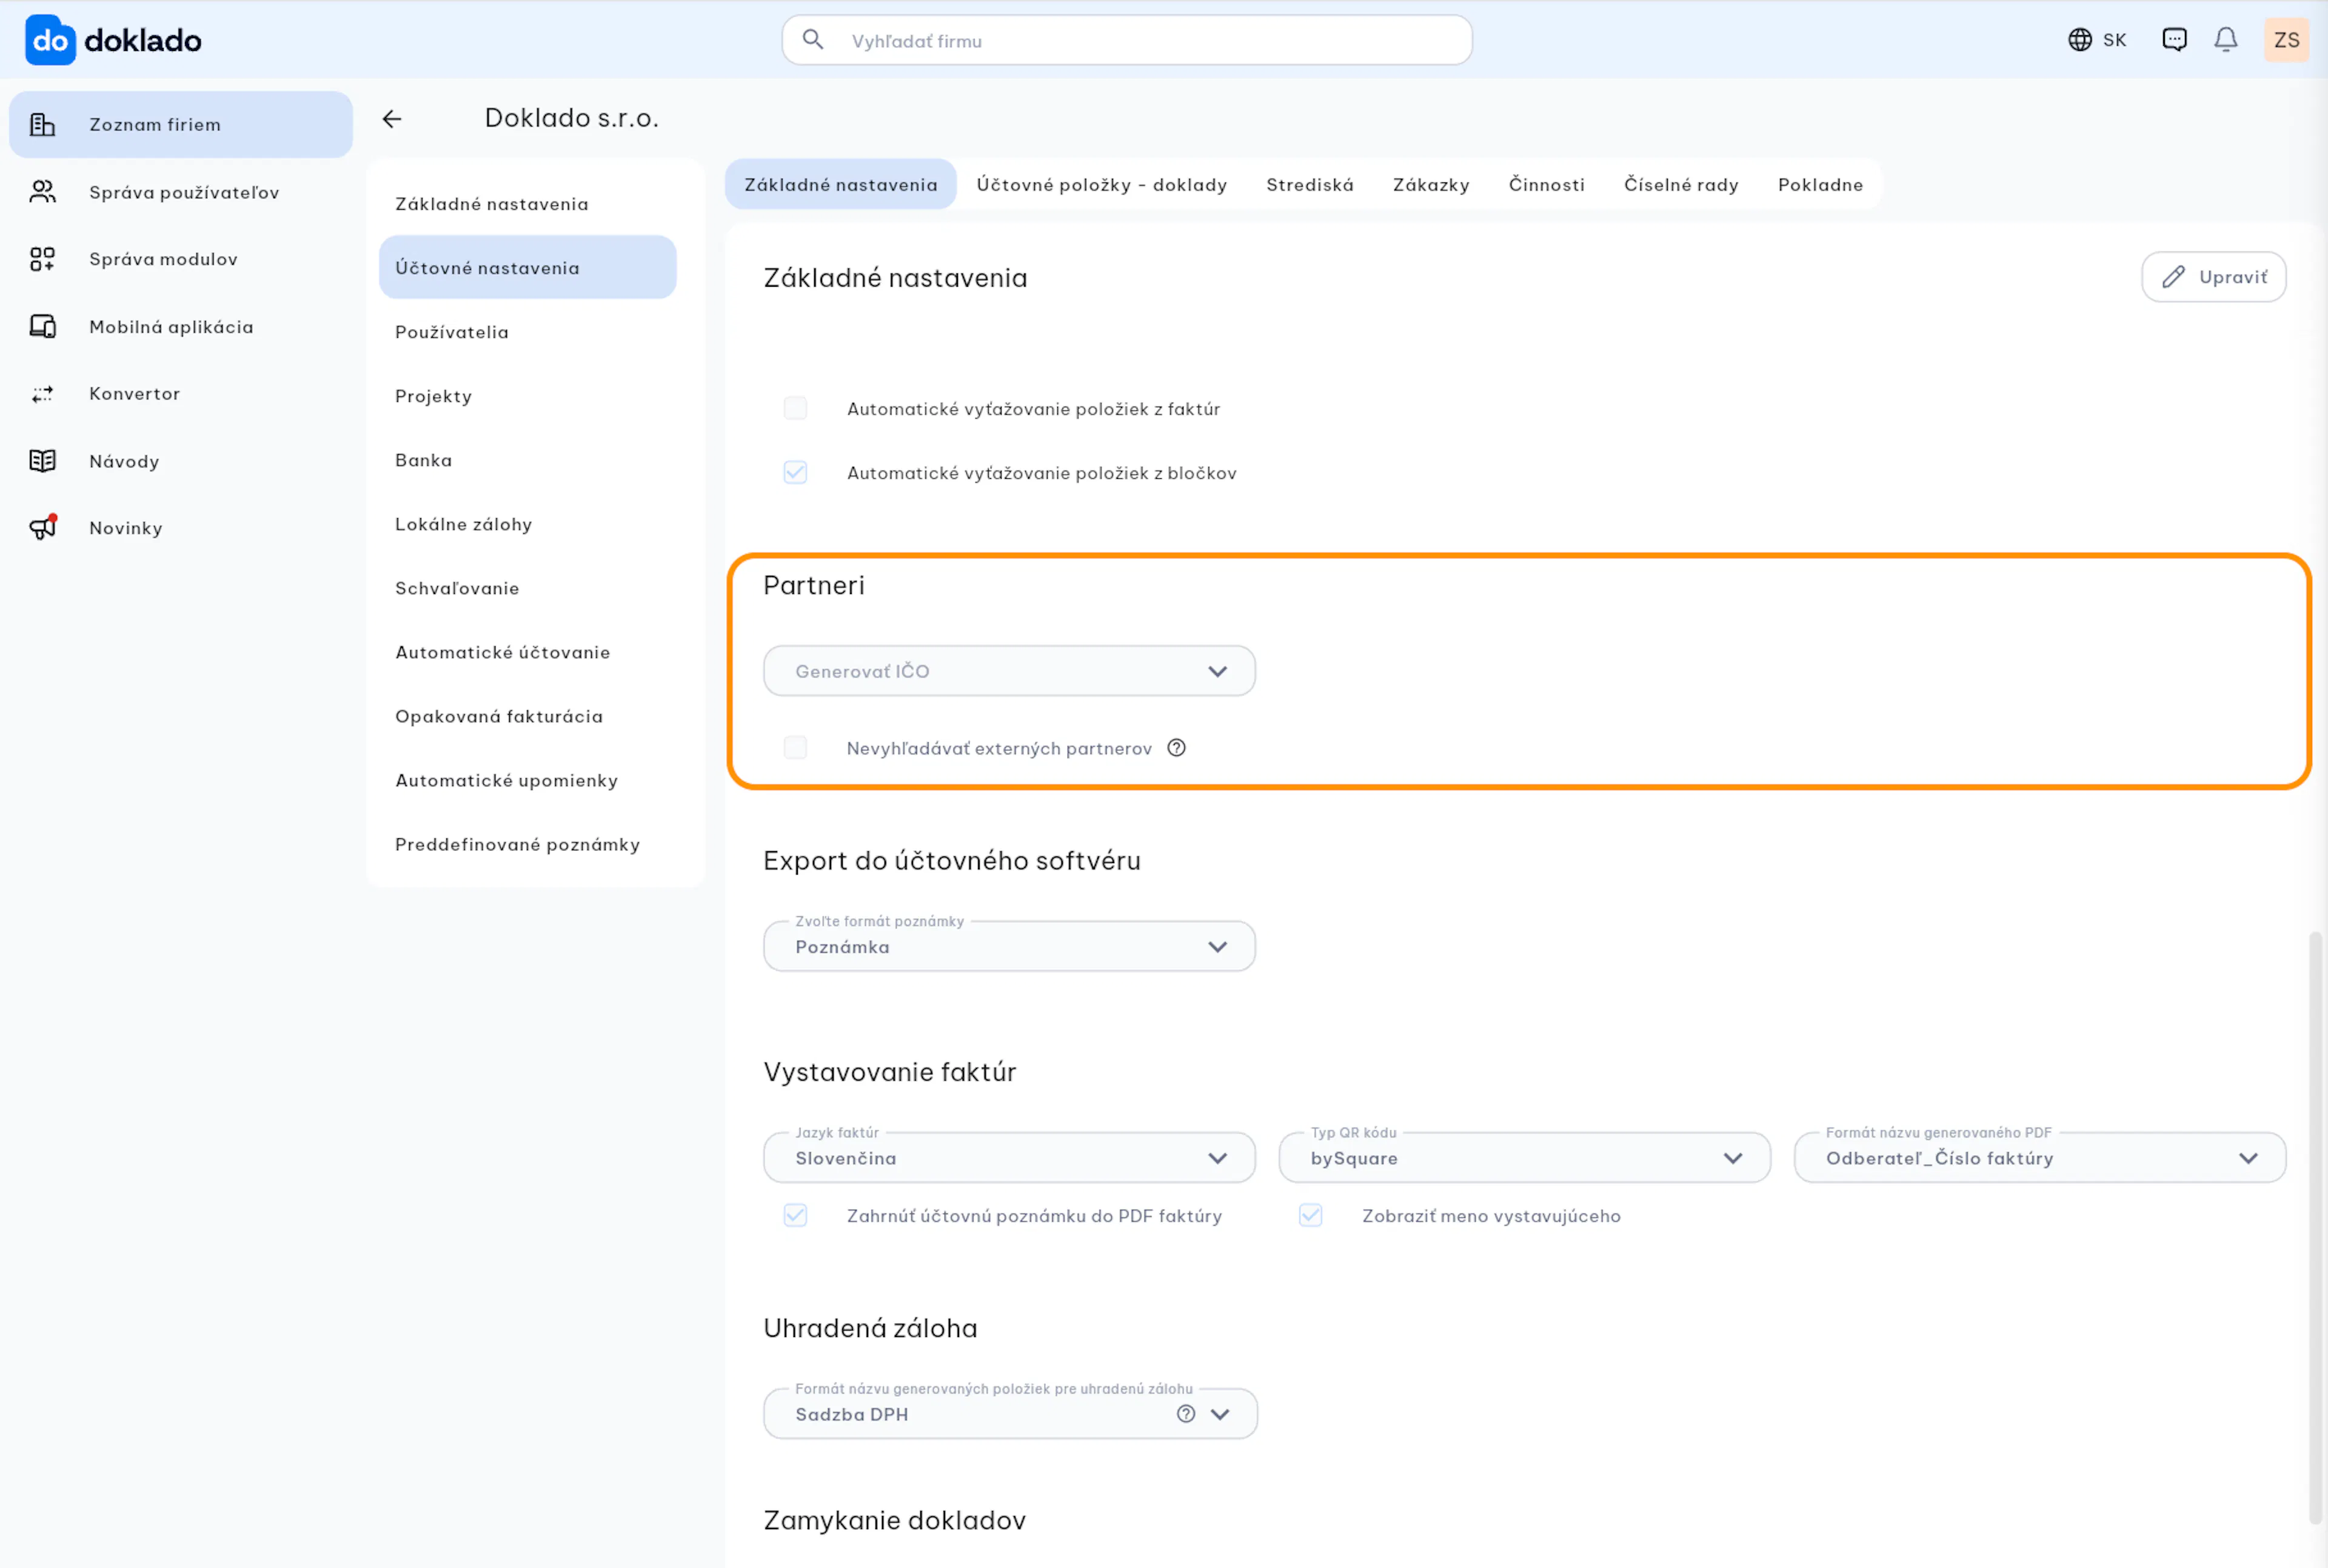Open the Generovať IČO dropdown
The height and width of the screenshot is (1568, 2328).
[1009, 671]
